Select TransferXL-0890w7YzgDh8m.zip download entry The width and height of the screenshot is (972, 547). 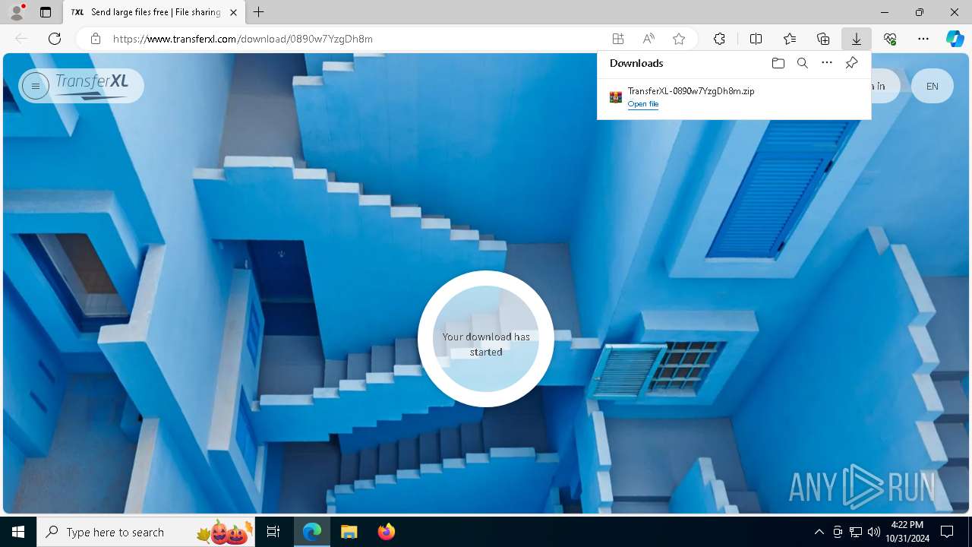[734, 97]
